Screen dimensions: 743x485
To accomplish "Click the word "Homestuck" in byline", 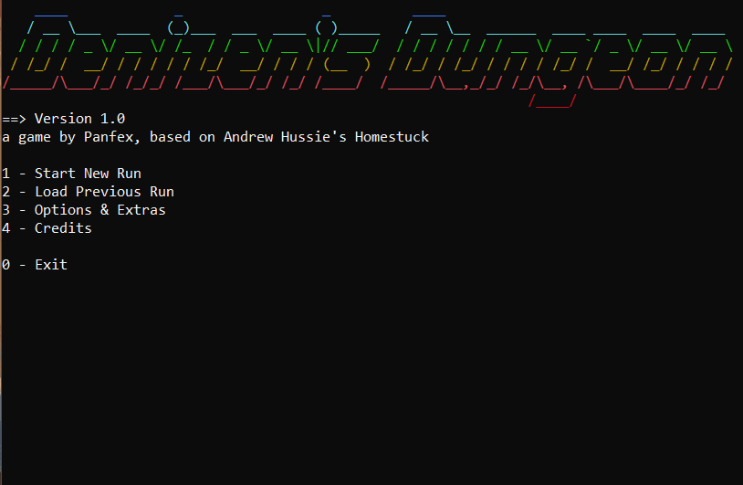I will [x=392, y=137].
